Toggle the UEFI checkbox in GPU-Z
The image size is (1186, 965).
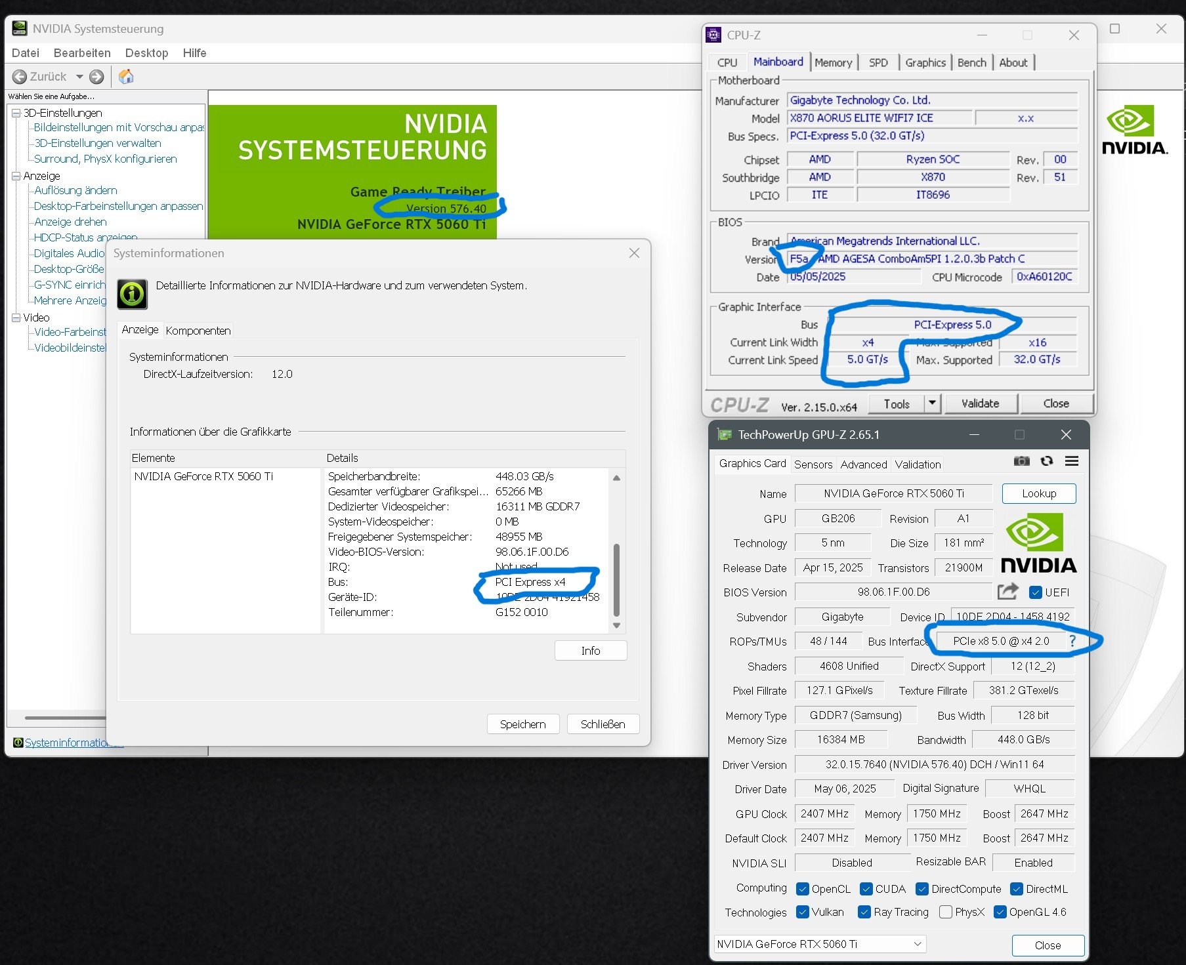pyautogui.click(x=1036, y=592)
